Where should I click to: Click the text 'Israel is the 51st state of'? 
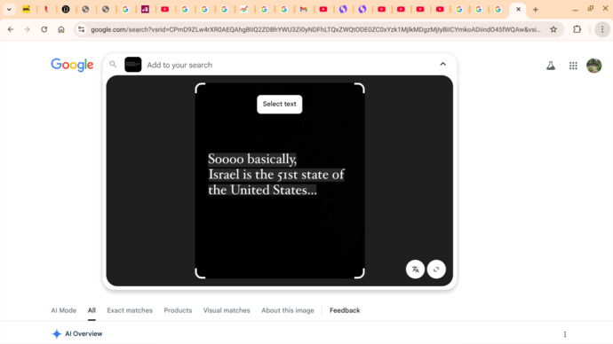point(276,175)
